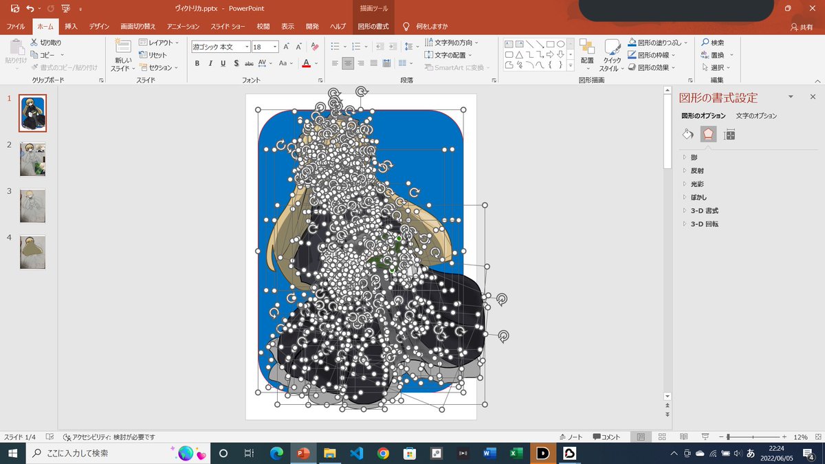Viewport: 825px width, 464px height.
Task: Click Shape Effects (図形の効果) button
Action: tap(651, 67)
